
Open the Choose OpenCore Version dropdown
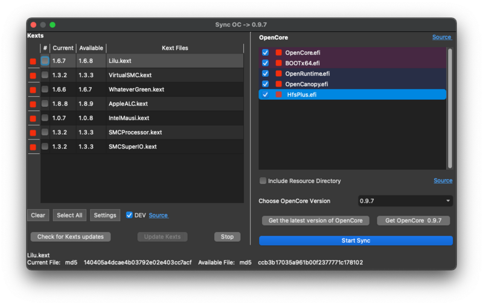coord(405,201)
